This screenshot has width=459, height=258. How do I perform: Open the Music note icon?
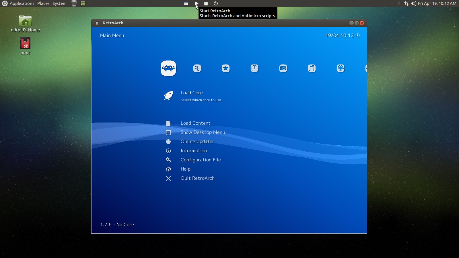tap(312, 68)
